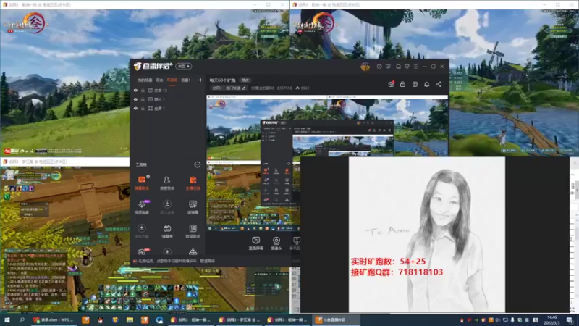The image size is (579, 326).
Task: Open the feedback message icon in title bar
Action: pyautogui.click(x=388, y=67)
